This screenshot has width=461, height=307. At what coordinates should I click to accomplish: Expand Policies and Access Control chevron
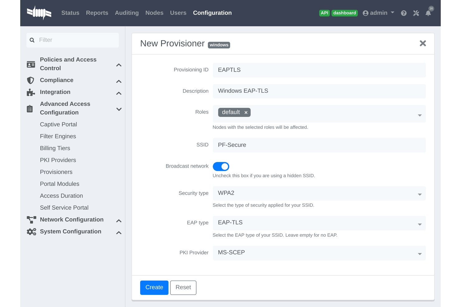(119, 65)
